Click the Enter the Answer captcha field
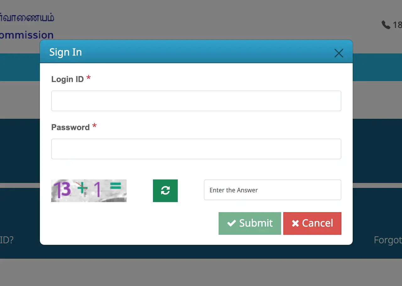The width and height of the screenshot is (402, 286). (273, 190)
